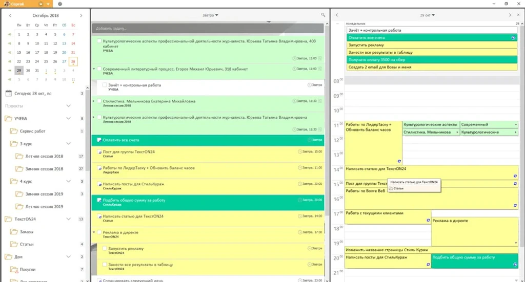Click the sidebar projects scrollbar

point(87,131)
